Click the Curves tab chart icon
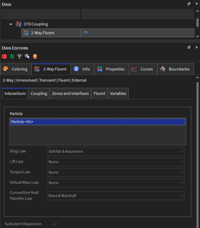Image resolution: width=200 pixels, height=228 pixels. pyautogui.click(x=134, y=69)
